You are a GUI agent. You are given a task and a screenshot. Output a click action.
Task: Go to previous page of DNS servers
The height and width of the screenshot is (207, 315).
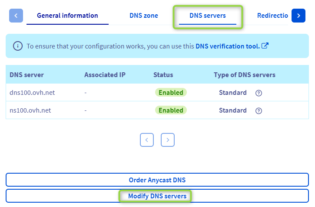coord(147,139)
